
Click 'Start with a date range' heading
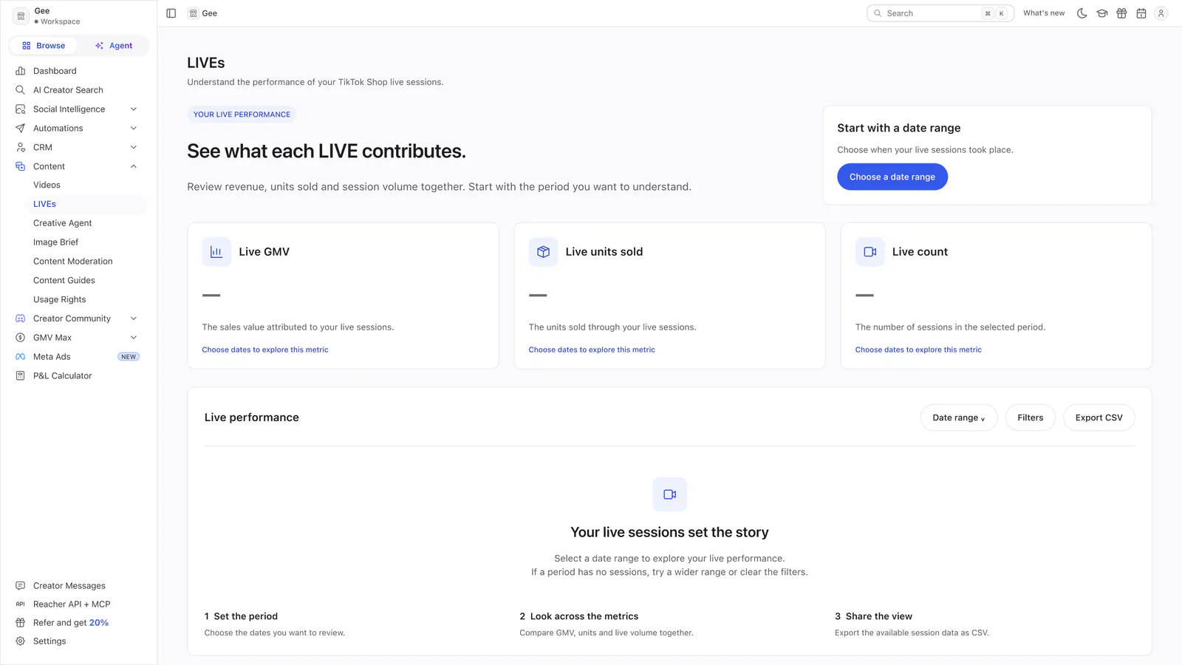coord(899,128)
